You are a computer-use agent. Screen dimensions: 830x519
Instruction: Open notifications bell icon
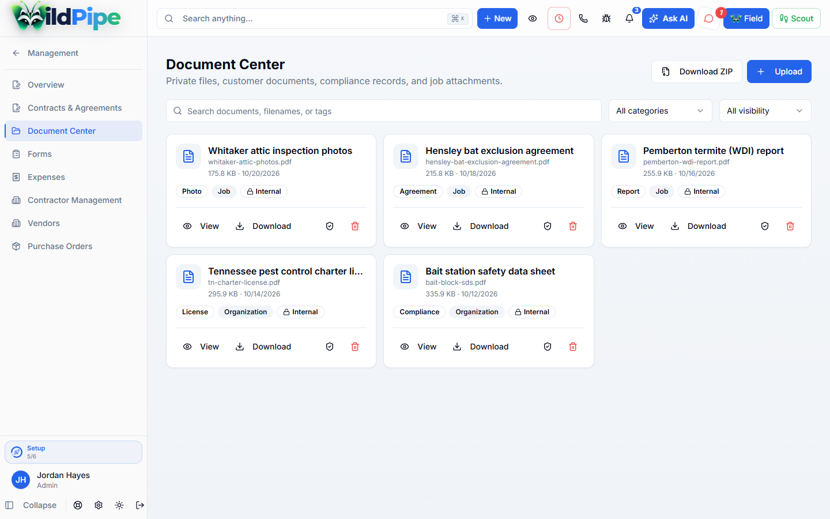pyautogui.click(x=629, y=18)
